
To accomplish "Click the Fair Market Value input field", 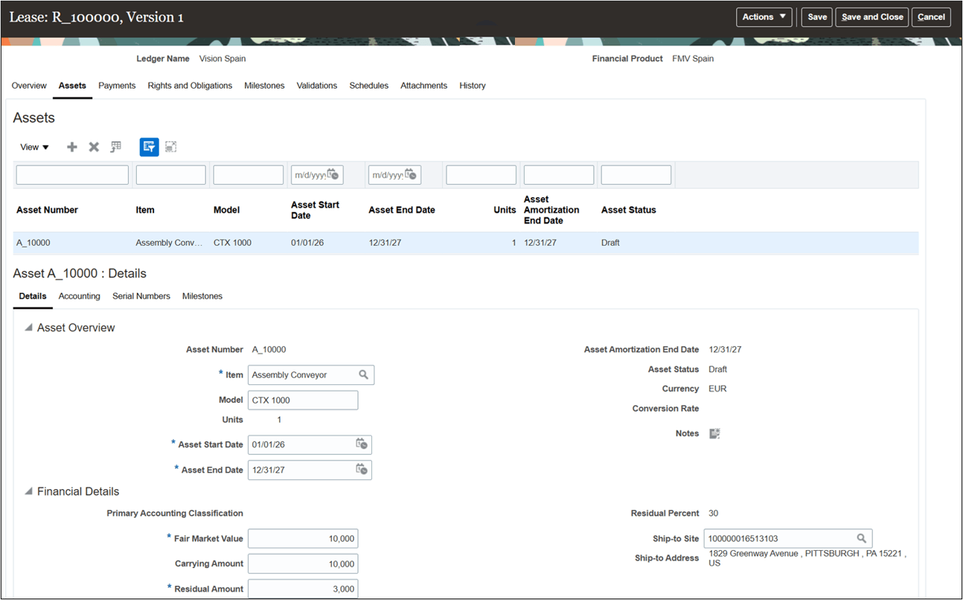I will click(303, 538).
